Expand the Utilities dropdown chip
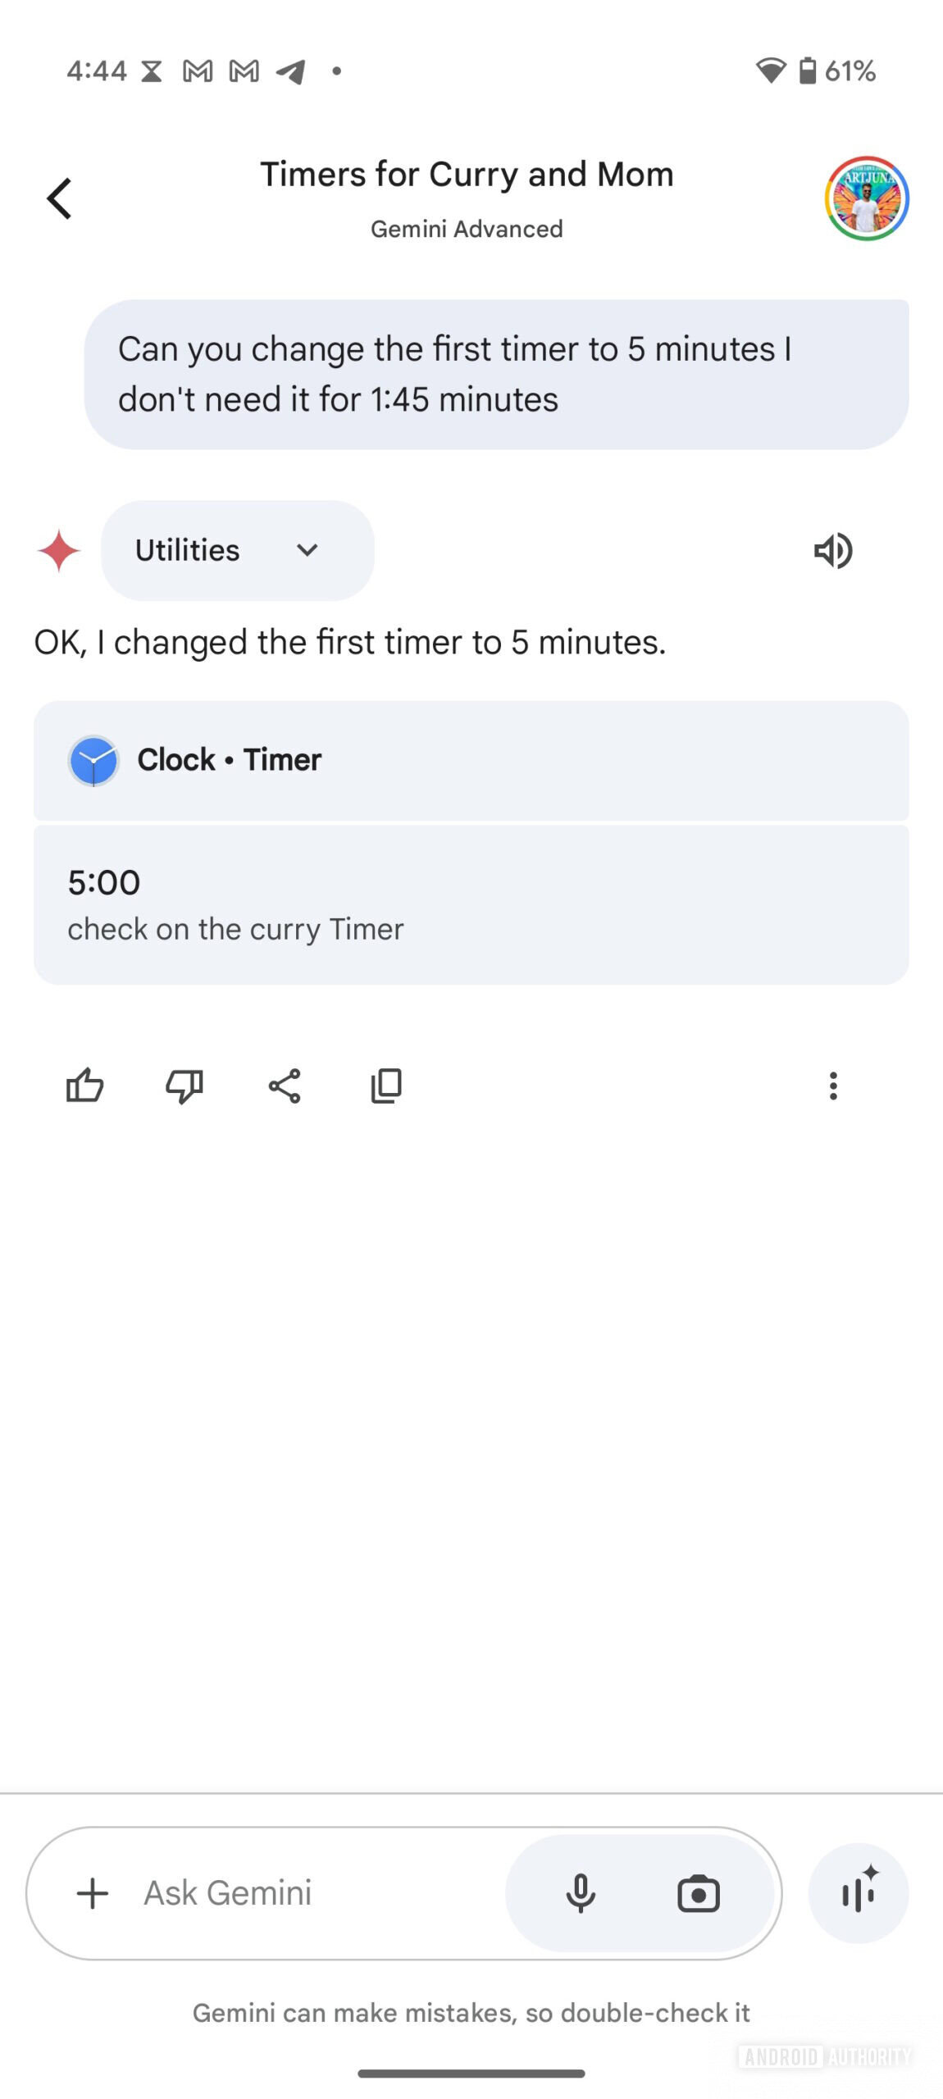This screenshot has height=2099, width=943. (x=237, y=550)
